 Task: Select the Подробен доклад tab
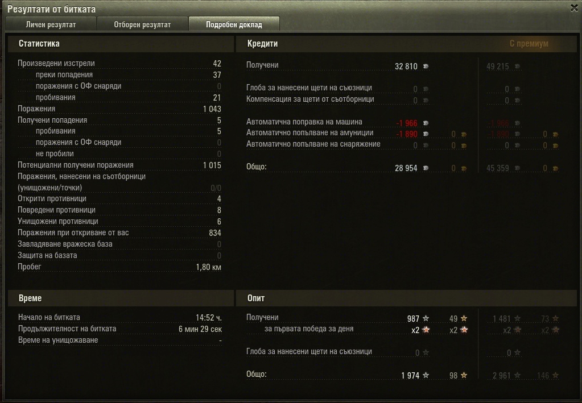tap(234, 24)
